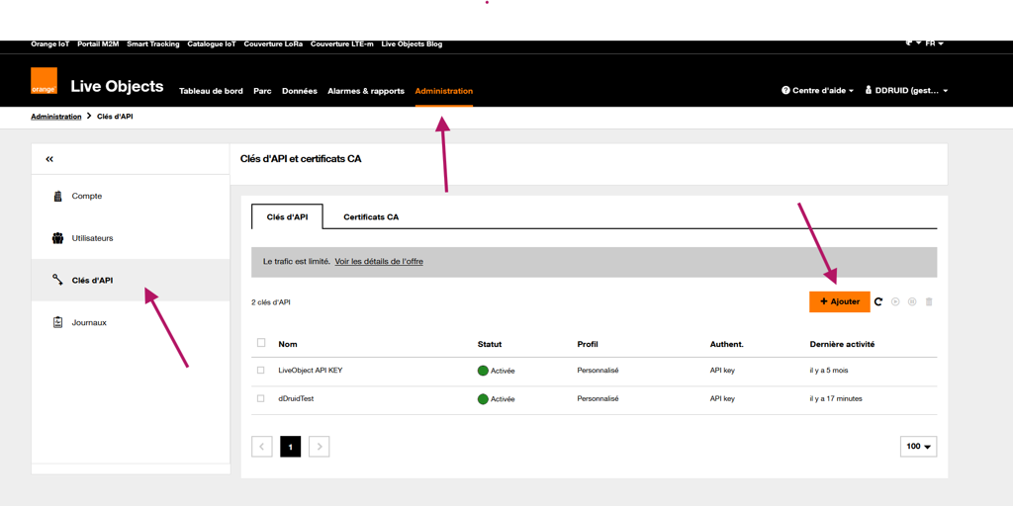The height and width of the screenshot is (506, 1013).
Task: Click the delete trash icon
Action: (x=929, y=301)
